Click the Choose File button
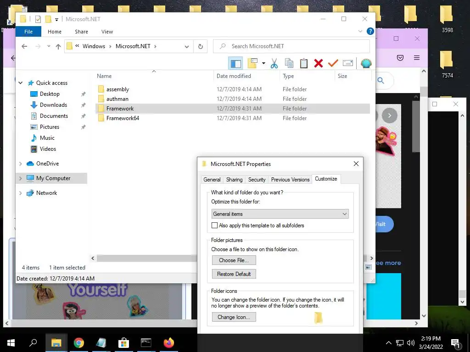Viewport: 470px width, 352px height. pyautogui.click(x=234, y=260)
